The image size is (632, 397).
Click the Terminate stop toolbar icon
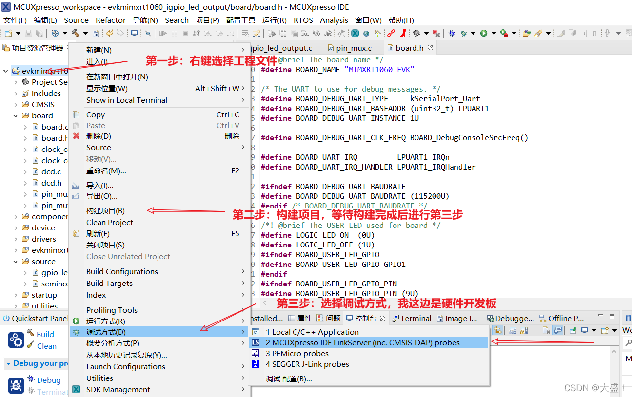tap(185, 33)
